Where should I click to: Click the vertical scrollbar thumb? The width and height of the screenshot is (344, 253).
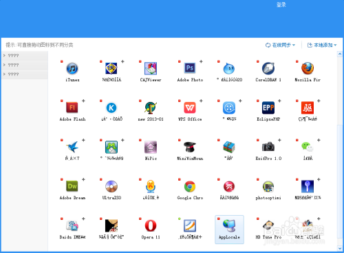(x=340, y=181)
